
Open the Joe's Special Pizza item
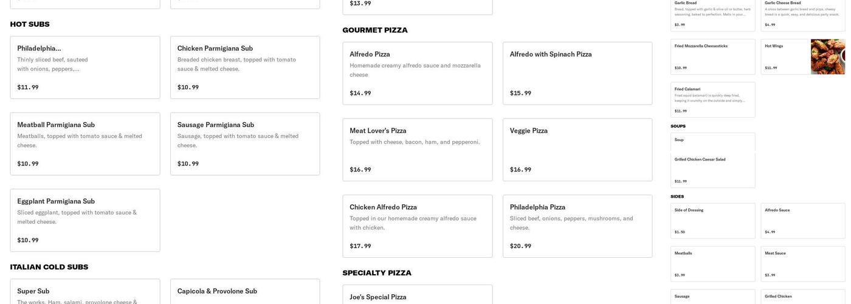pyautogui.click(x=418, y=295)
